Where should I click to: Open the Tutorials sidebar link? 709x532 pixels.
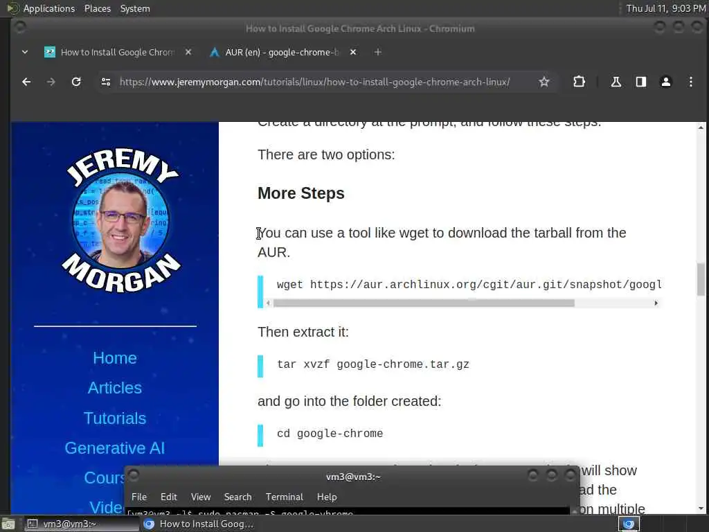tap(115, 418)
